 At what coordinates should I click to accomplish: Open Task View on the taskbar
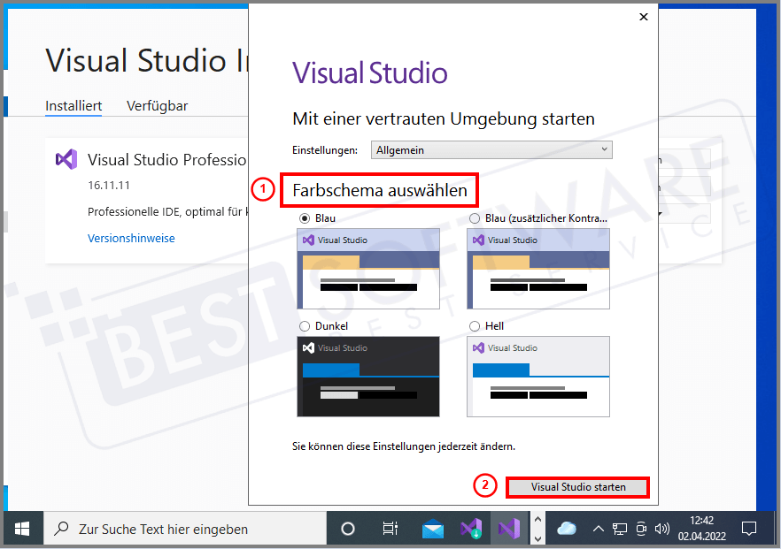390,528
